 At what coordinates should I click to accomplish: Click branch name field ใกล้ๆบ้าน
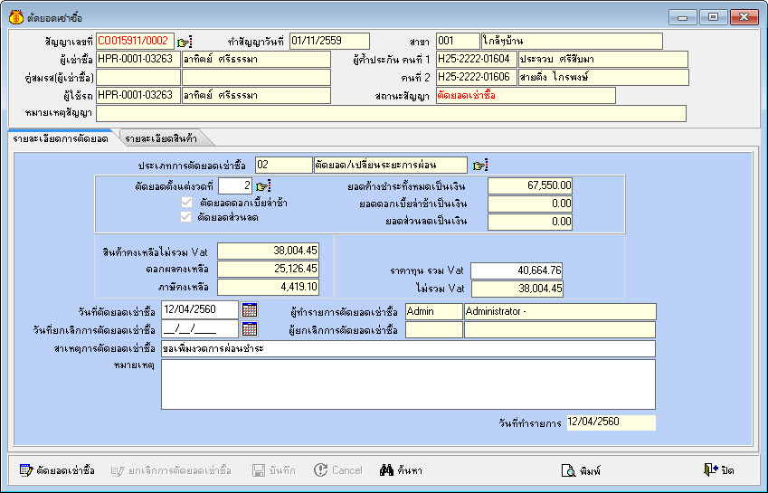click(572, 41)
